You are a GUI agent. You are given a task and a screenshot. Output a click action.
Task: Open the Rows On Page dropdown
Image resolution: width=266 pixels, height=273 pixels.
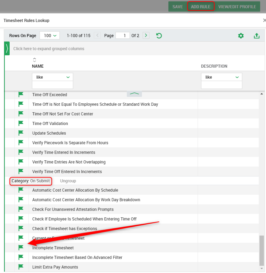[49, 35]
